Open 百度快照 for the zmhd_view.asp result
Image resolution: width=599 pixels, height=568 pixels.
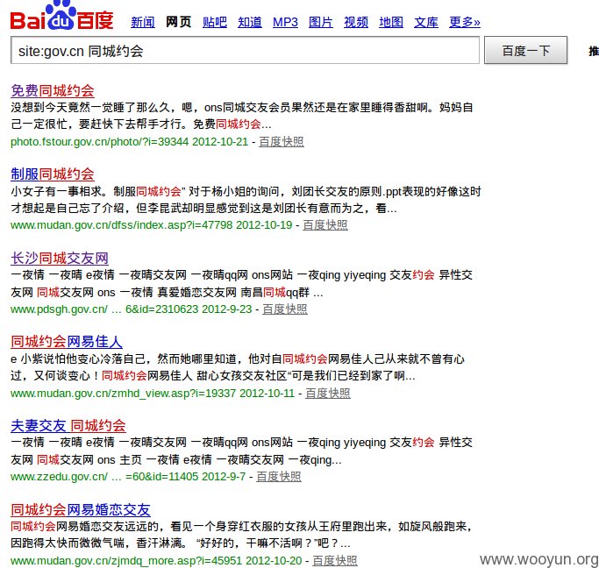click(x=328, y=394)
